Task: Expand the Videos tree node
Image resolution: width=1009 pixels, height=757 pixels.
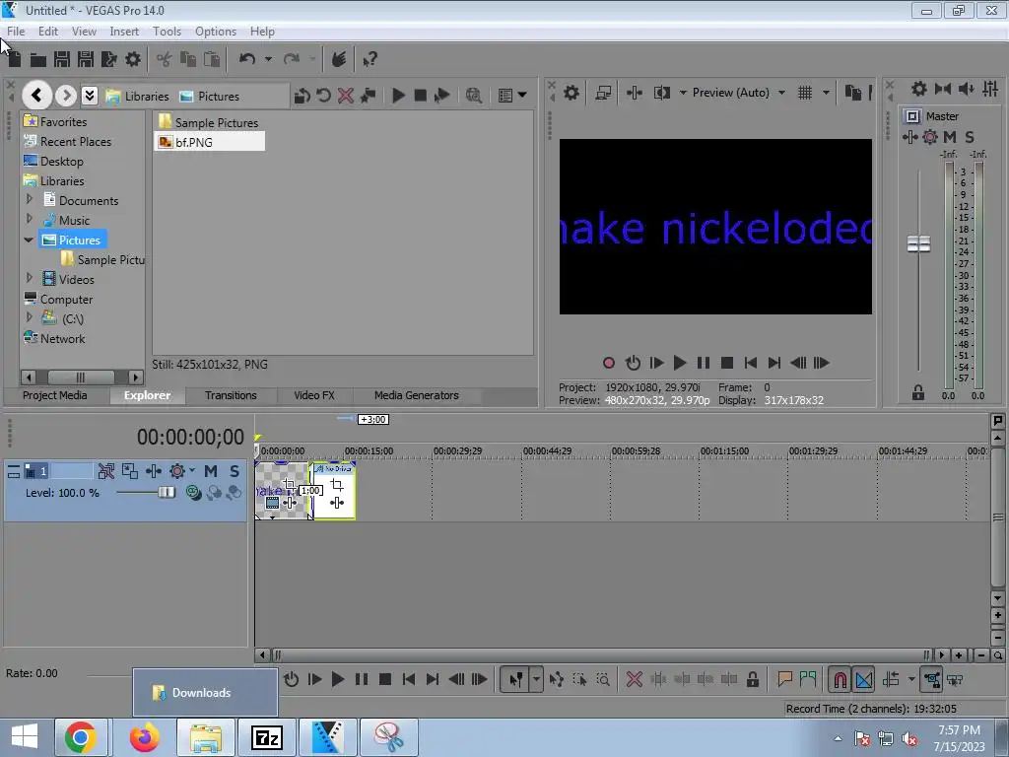Action: (x=29, y=279)
